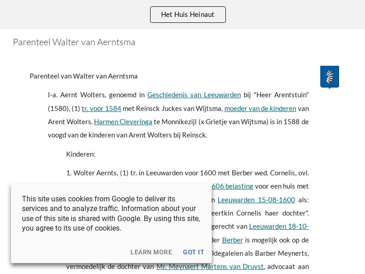The height and width of the screenshot is (274, 365).
Task: Open "moeder van de kinderen" link
Action: tap(260, 108)
